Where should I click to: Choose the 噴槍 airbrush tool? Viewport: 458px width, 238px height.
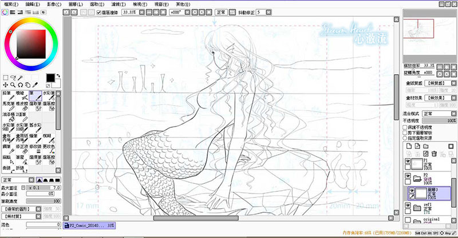[22, 95]
